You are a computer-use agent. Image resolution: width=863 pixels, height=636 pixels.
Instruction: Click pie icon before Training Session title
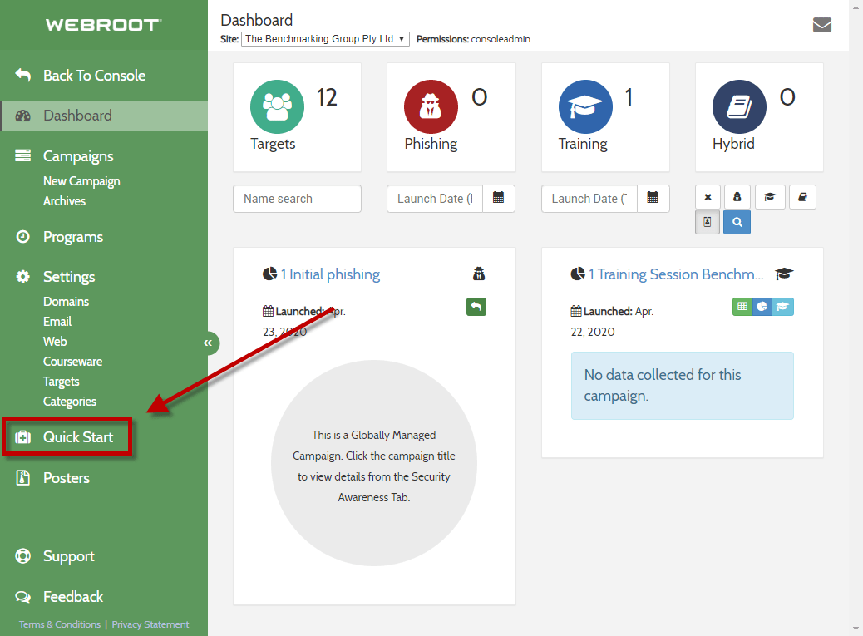[577, 274]
